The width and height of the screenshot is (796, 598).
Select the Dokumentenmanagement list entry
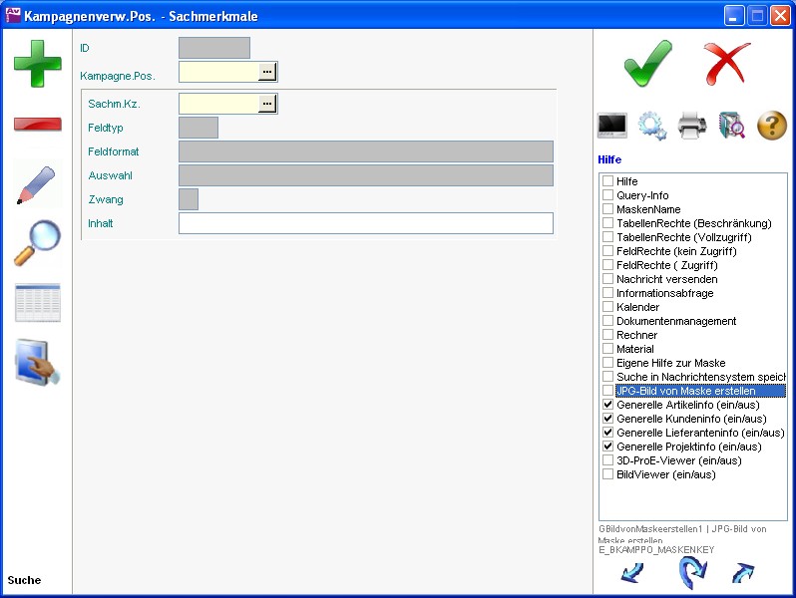[676, 322]
